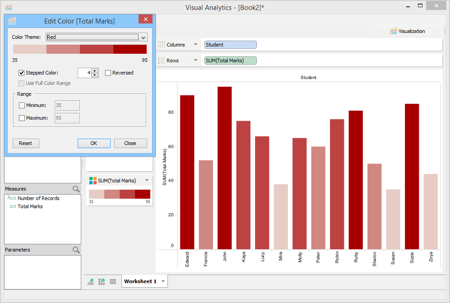
Task: Click the Francis axis label
Action: (x=206, y=259)
